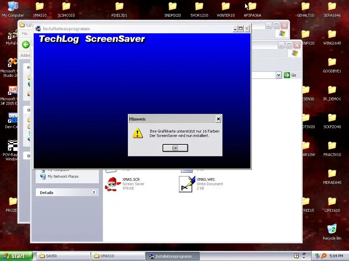Screen dimensions: 349x261
Task: Switch to Installationsprogramm taskbar button
Action: point(172,256)
